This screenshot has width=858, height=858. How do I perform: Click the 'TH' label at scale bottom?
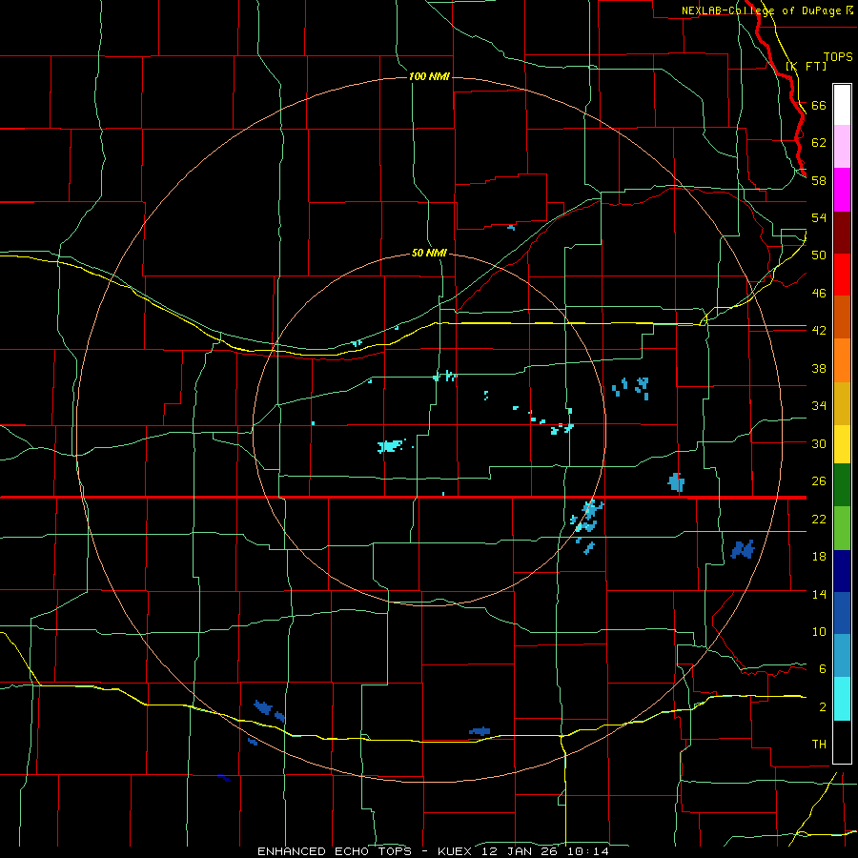click(x=819, y=745)
